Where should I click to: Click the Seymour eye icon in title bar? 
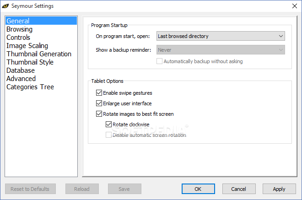(x=5, y=6)
